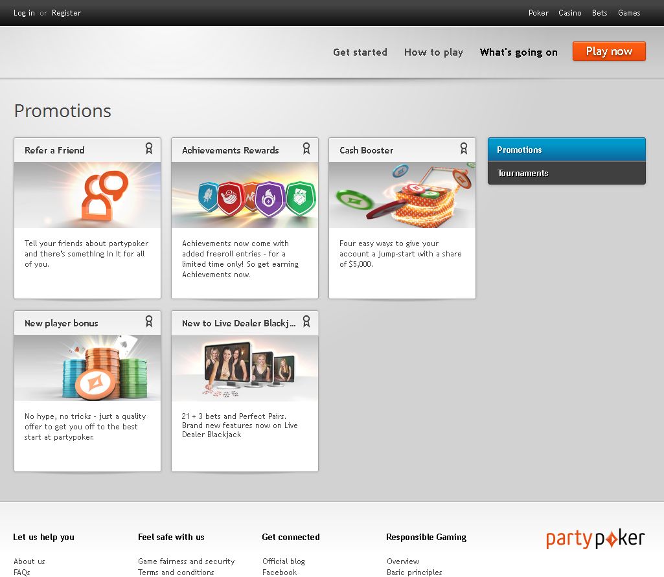Click the ribbon badge icon on Cash Booster card
The image size is (664, 577).
coord(464,148)
